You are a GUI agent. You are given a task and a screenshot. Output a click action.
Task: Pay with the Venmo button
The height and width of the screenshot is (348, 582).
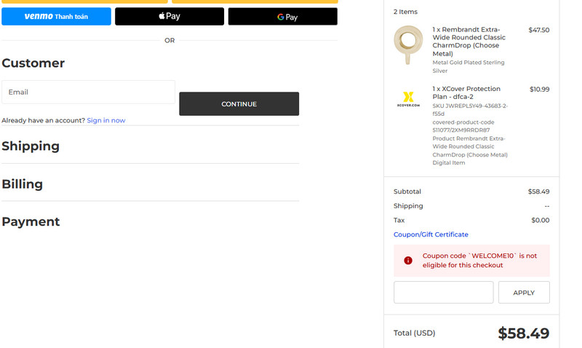click(x=56, y=16)
